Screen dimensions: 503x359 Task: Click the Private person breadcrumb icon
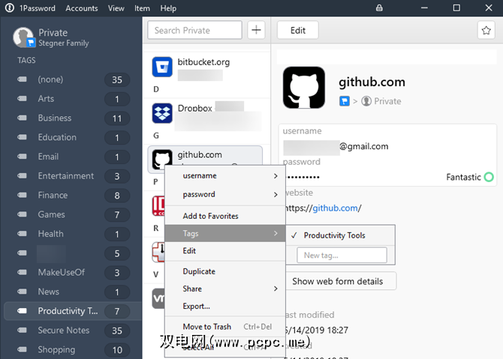point(366,101)
